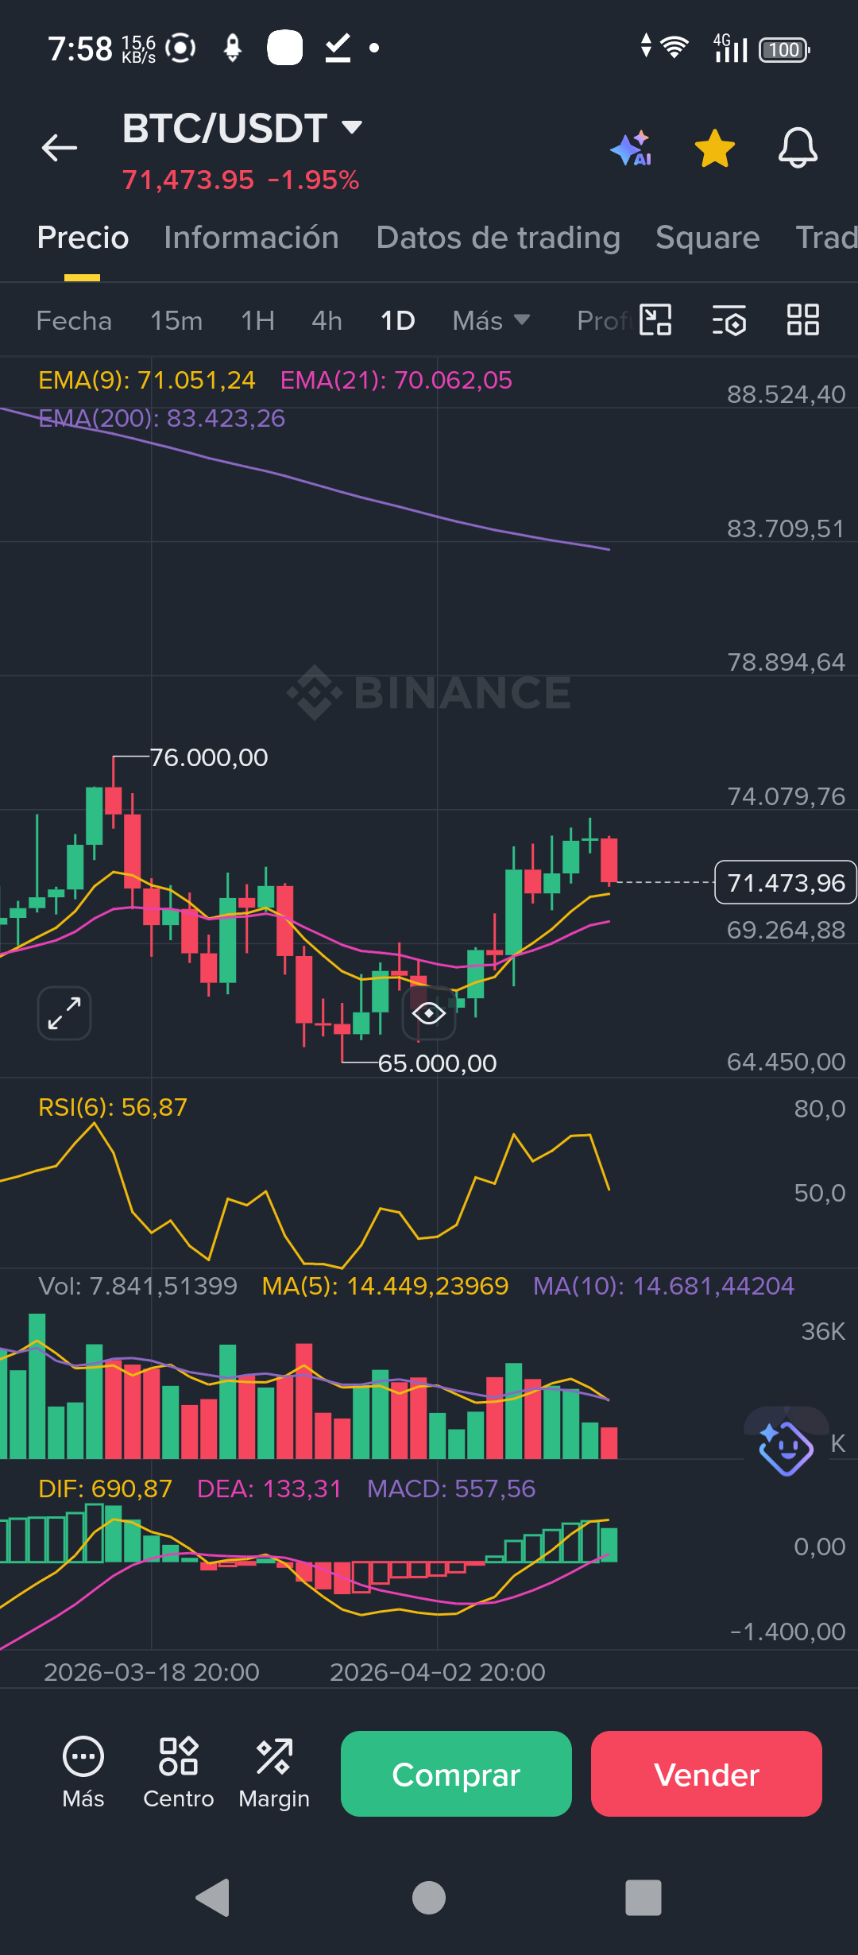Open the Más menu at bottom

(83, 1773)
